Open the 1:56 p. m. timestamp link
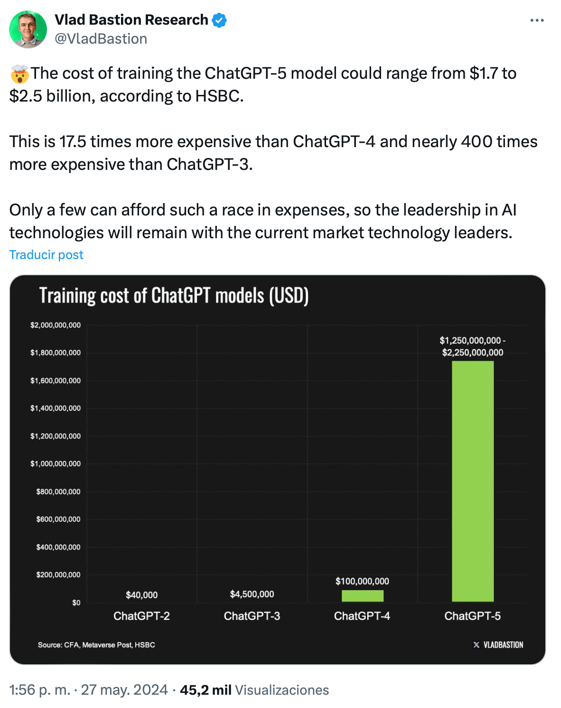Viewport: 561px width, 708px height. (39, 689)
